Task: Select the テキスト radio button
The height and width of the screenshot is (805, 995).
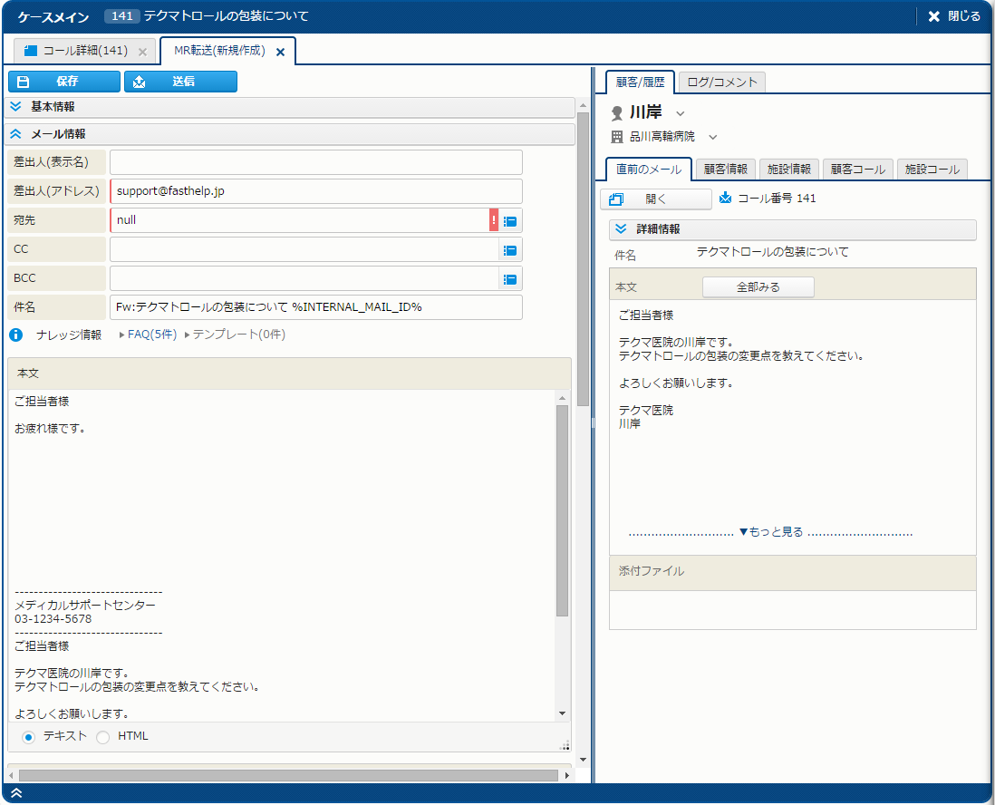Action: [x=28, y=737]
